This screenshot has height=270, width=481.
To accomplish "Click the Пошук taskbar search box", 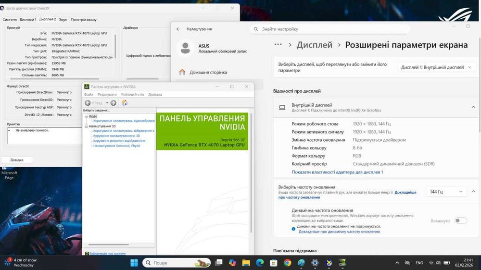I will (x=177, y=263).
